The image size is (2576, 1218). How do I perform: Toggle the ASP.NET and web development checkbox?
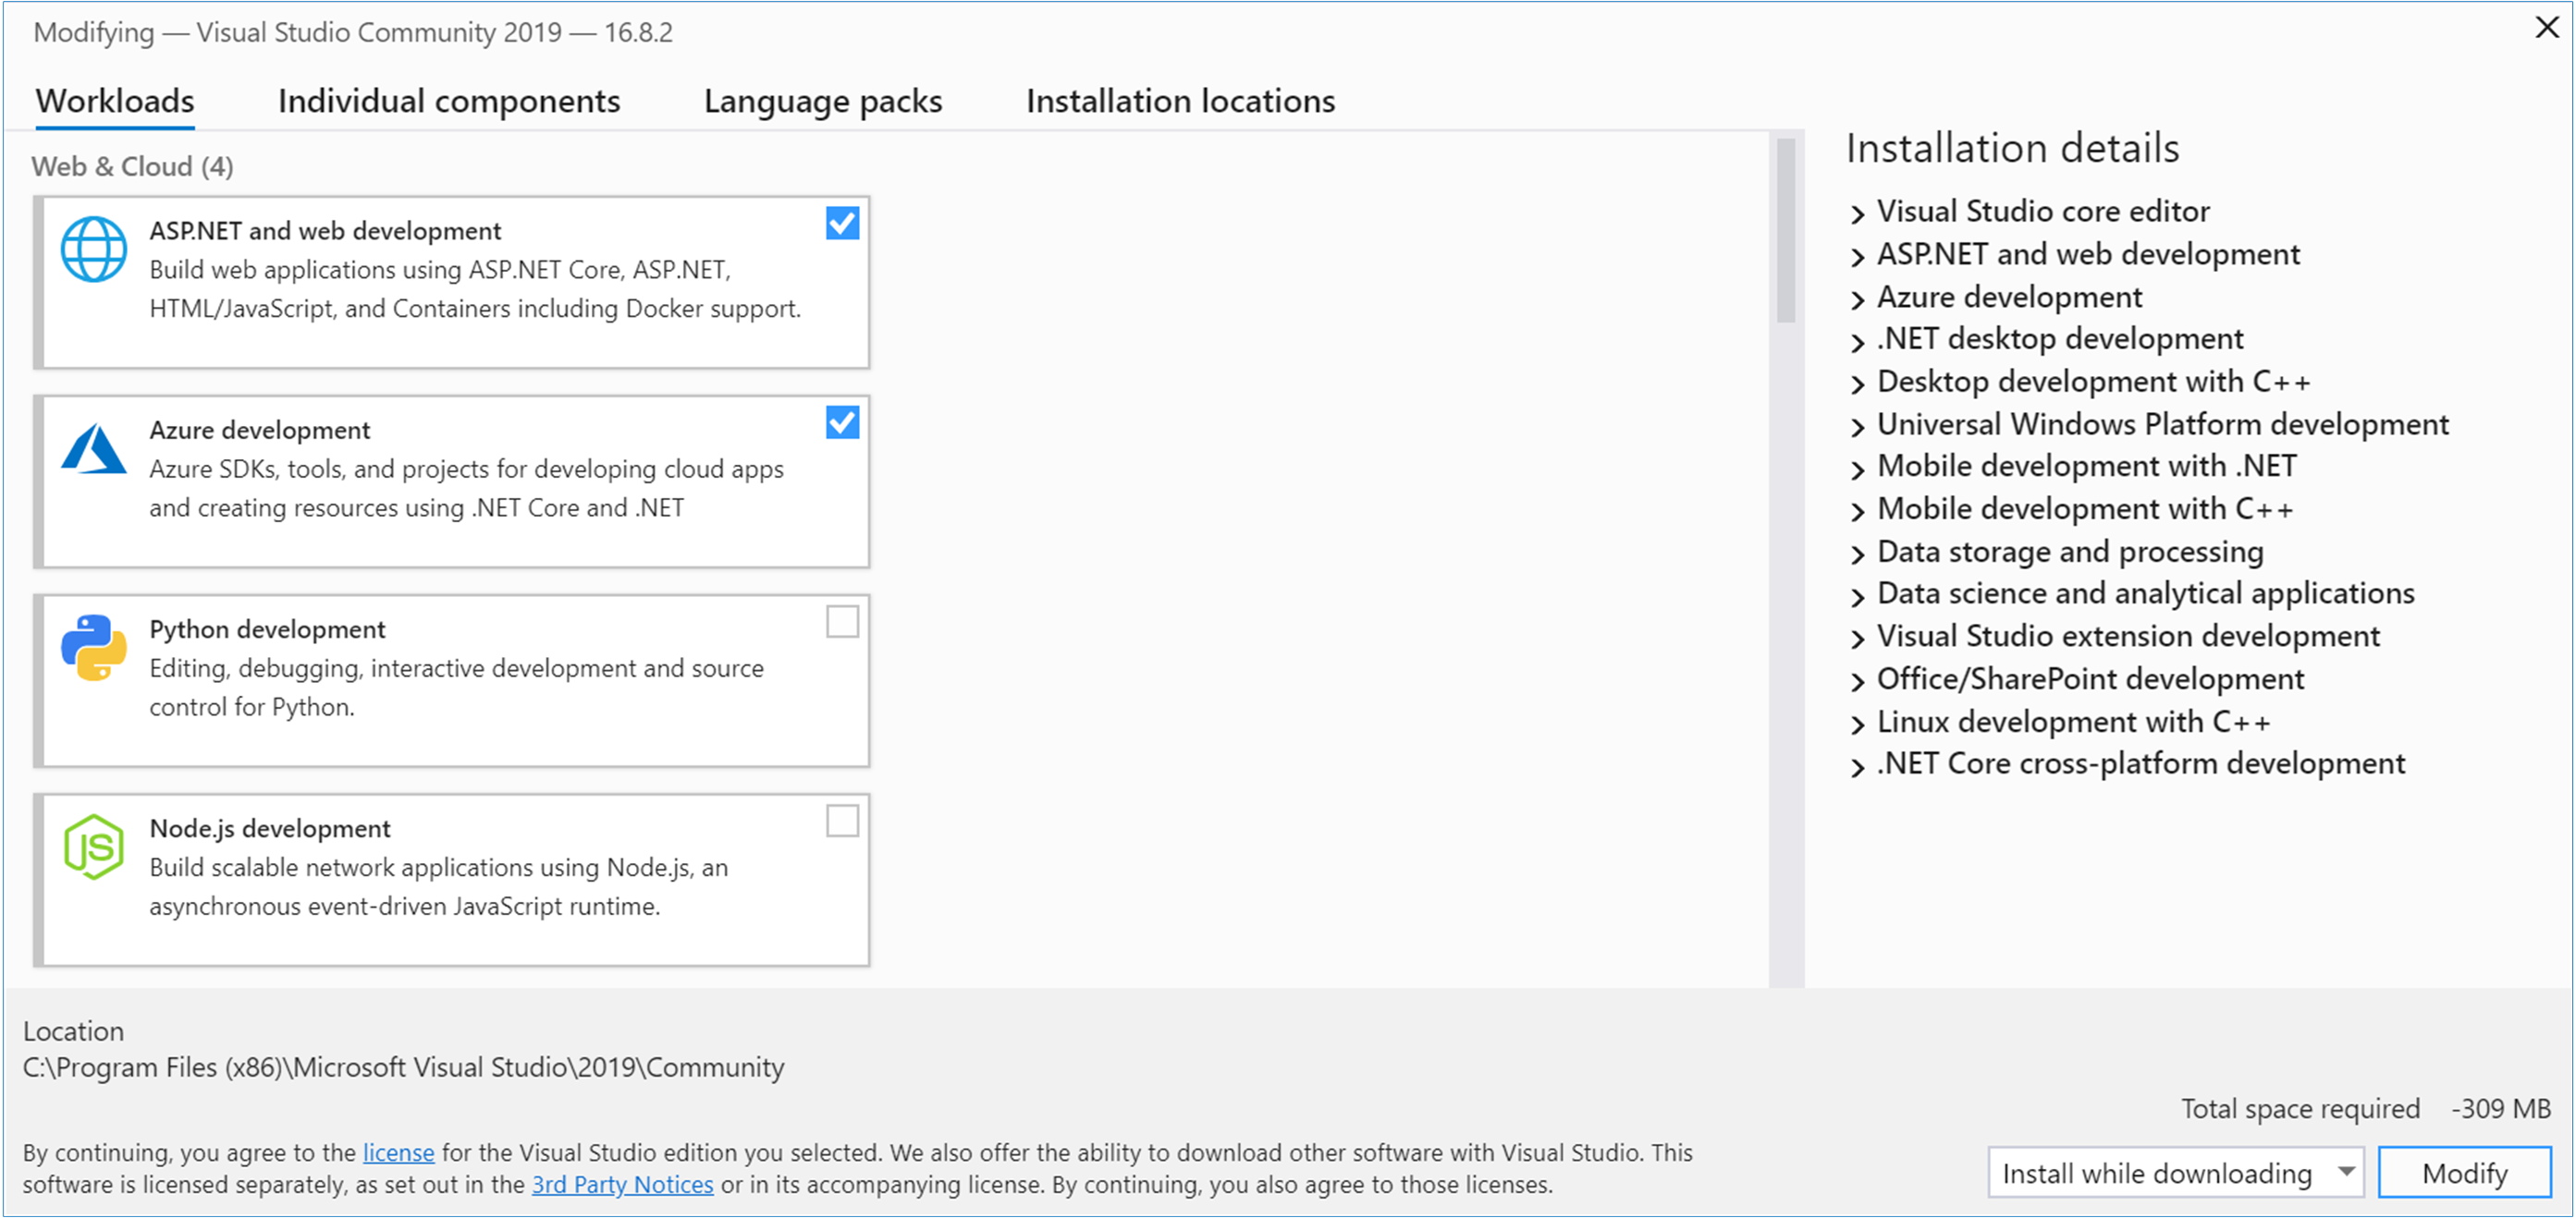tap(838, 226)
